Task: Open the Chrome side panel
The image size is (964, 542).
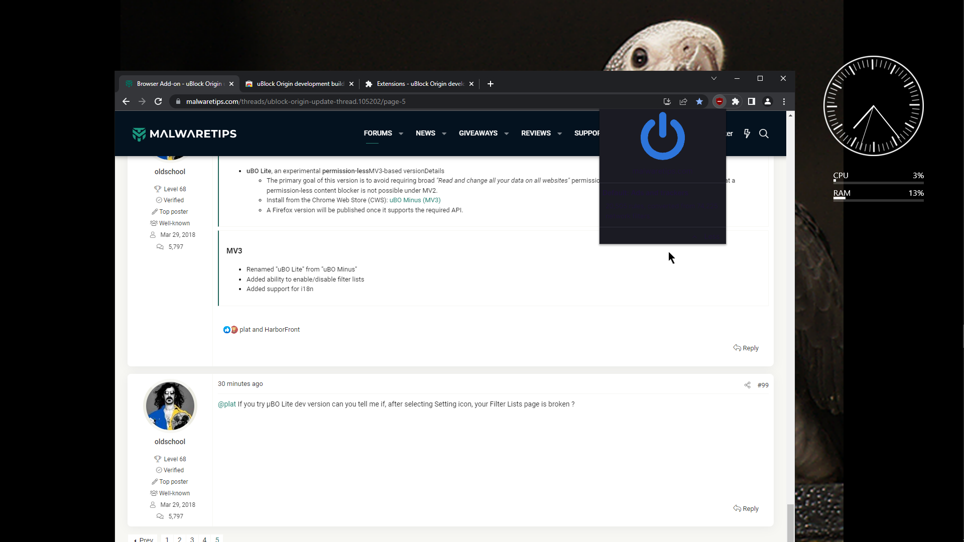Action: tap(752, 101)
